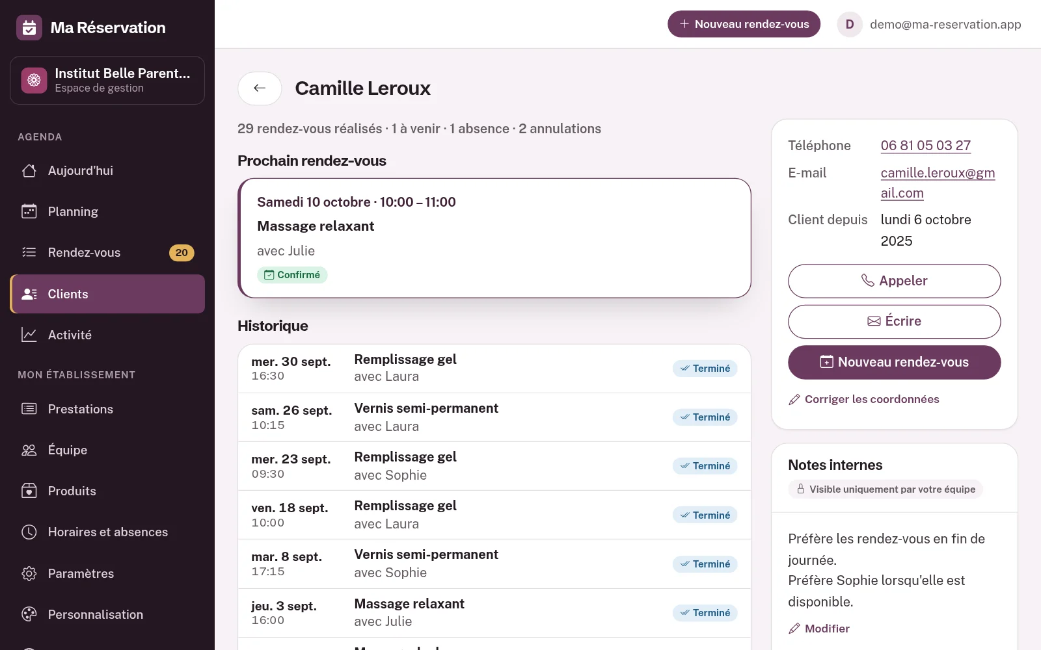Click the Ma Réservation calendar logo icon
This screenshot has width=1041, height=650.
29,28
